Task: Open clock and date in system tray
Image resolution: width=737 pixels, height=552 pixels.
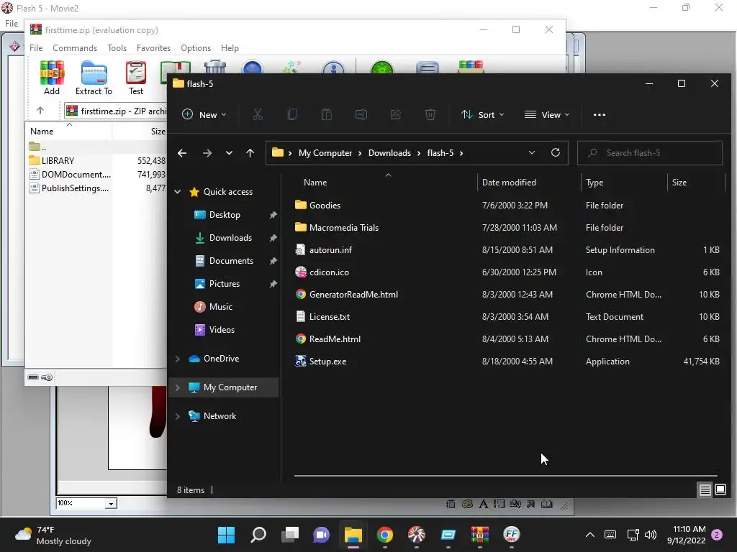Action: coord(686,535)
